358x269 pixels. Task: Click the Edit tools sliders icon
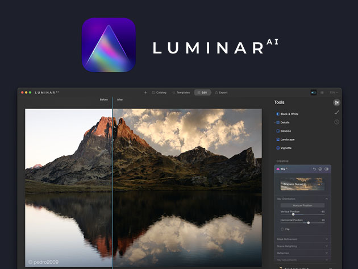click(336, 103)
